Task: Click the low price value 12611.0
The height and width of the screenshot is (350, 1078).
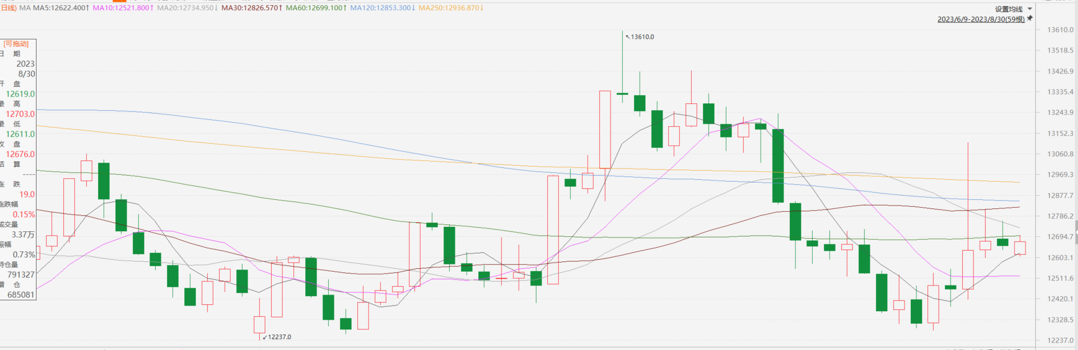Action: 21,134
